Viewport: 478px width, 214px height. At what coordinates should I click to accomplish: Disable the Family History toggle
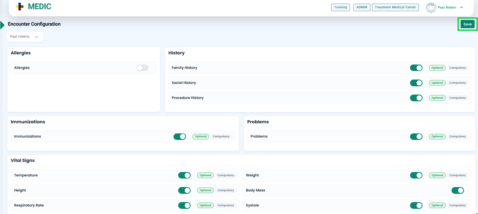click(x=416, y=68)
